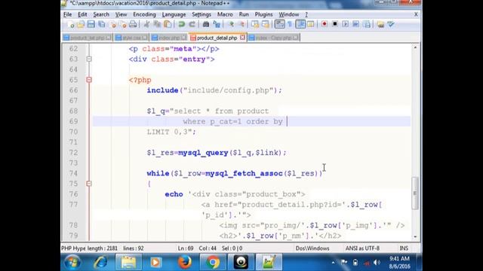483x271 pixels.
Task: Collapse the fold at line 63 div entry
Action: (89, 59)
